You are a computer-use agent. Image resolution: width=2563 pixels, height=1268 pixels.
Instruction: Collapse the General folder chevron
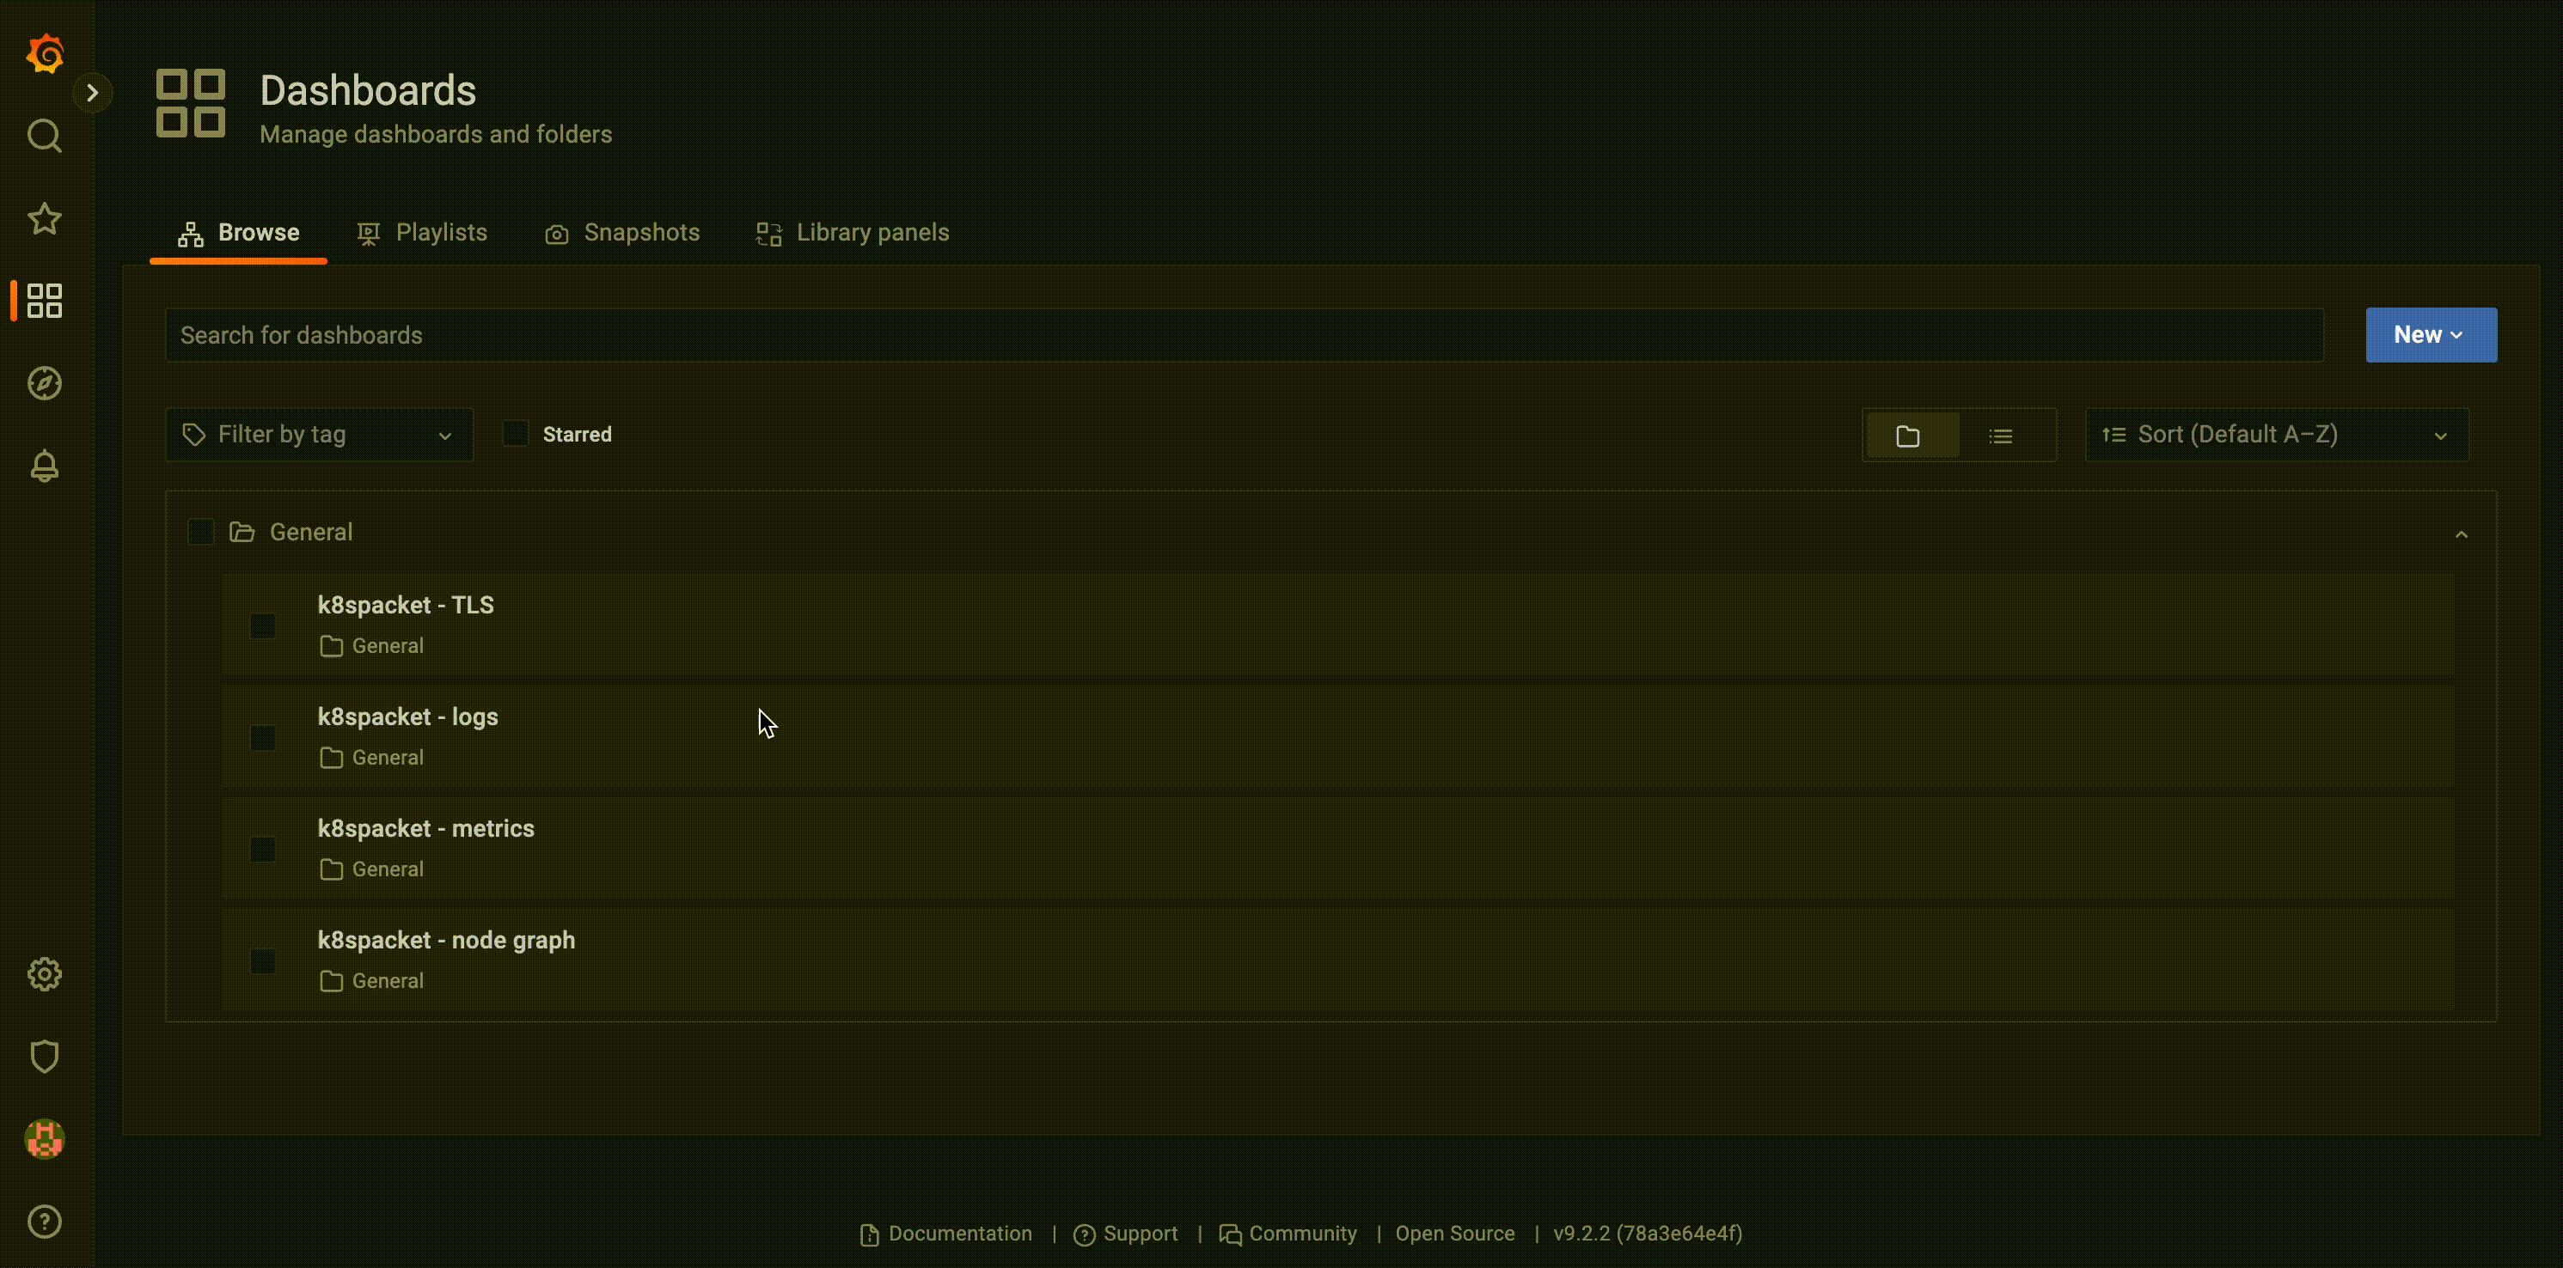coord(2461,535)
